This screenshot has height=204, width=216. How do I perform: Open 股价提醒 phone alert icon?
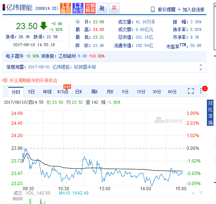coord(153,9)
